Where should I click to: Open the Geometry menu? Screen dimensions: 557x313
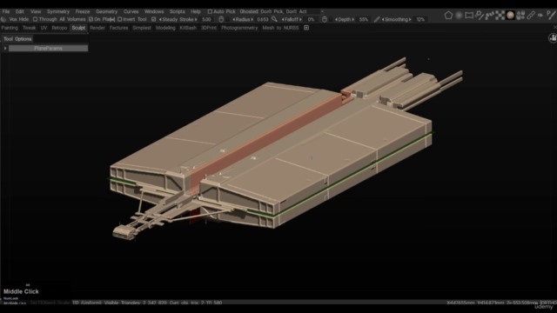point(106,11)
